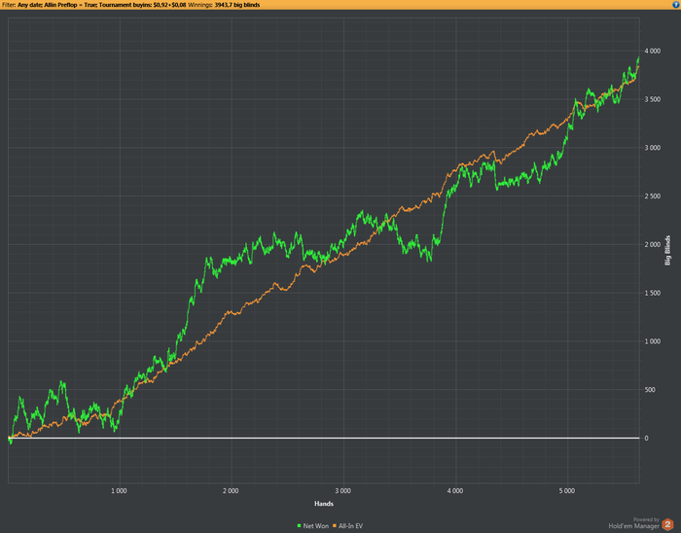This screenshot has height=533, width=681.
Task: Click the 1 000 hands x-axis label
Action: (x=119, y=491)
